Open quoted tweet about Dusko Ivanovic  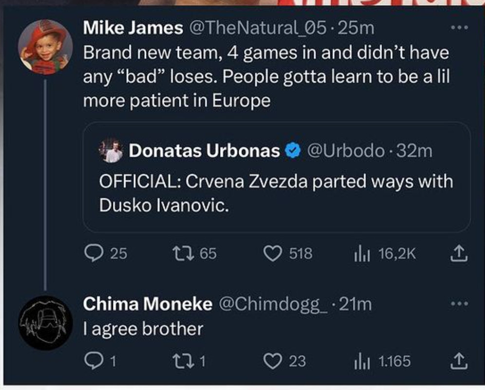point(277,177)
